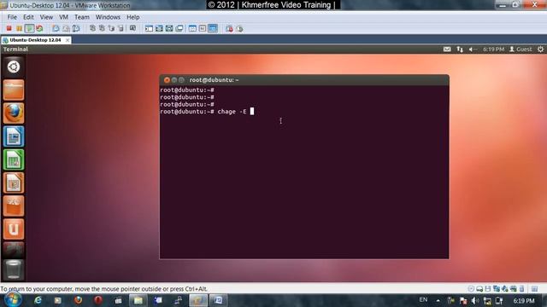Launch LibreOffice Writer from the launcher
The height and width of the screenshot is (307, 547).
coord(14,136)
